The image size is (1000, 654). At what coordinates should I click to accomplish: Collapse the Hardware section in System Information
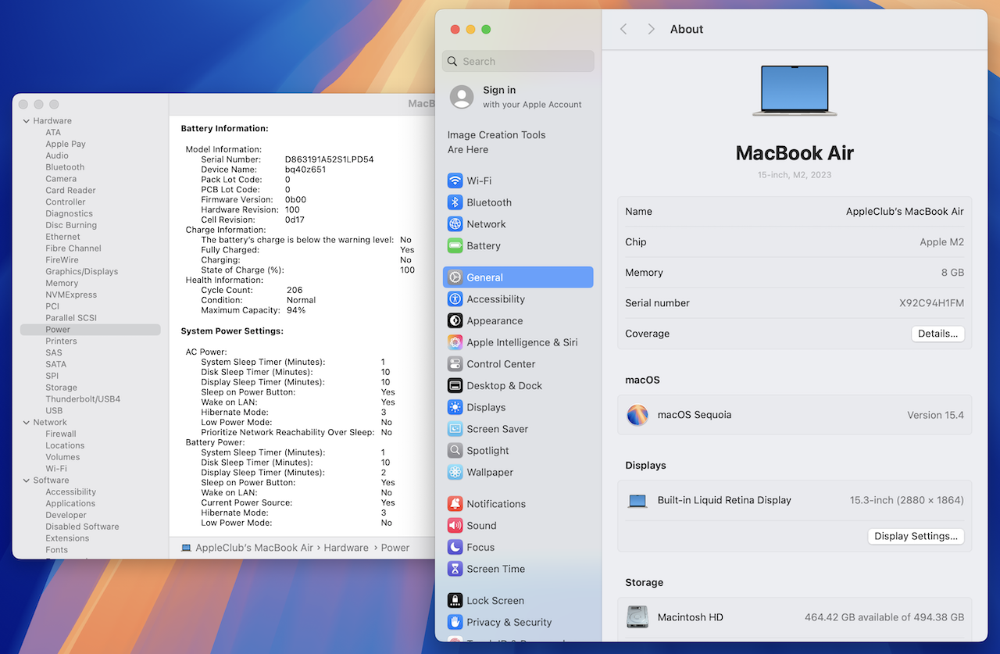(x=27, y=121)
